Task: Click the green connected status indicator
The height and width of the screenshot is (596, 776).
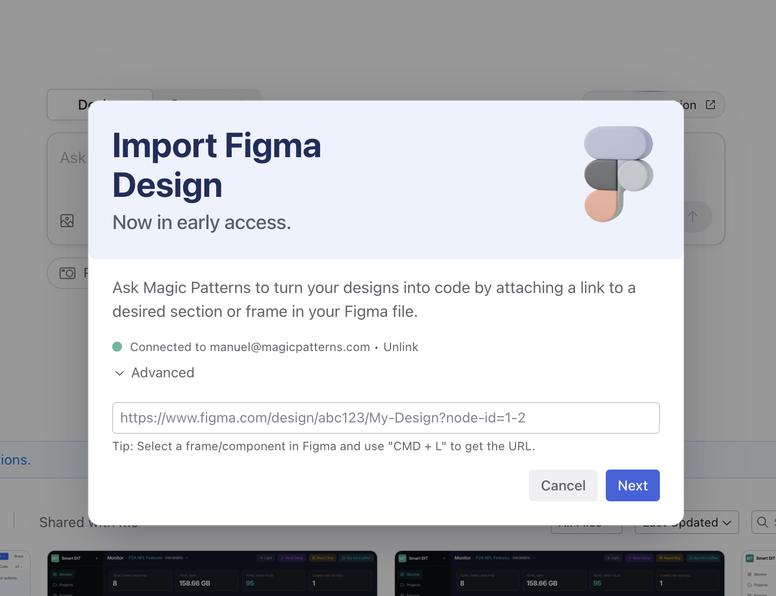Action: coord(118,347)
